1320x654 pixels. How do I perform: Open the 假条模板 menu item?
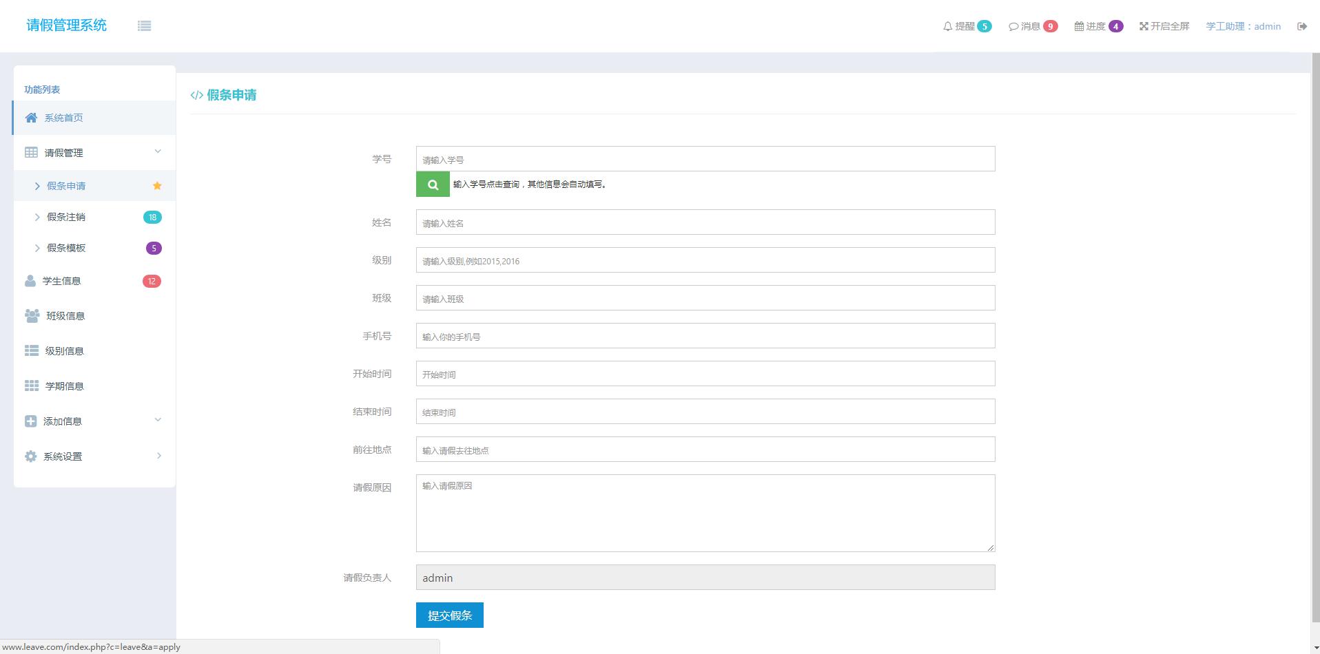(x=94, y=248)
